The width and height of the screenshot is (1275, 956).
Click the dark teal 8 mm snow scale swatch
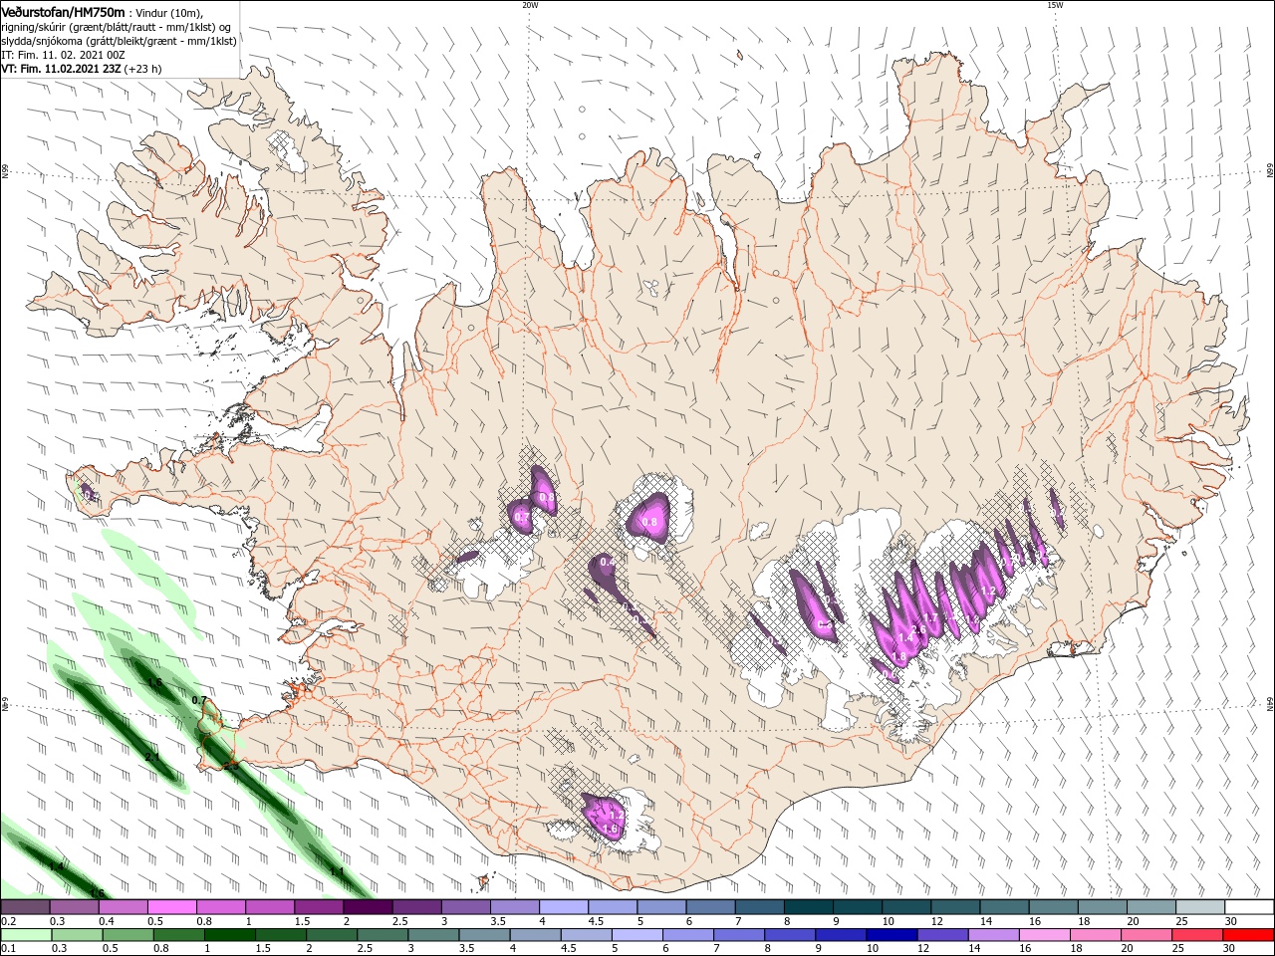tap(808, 907)
